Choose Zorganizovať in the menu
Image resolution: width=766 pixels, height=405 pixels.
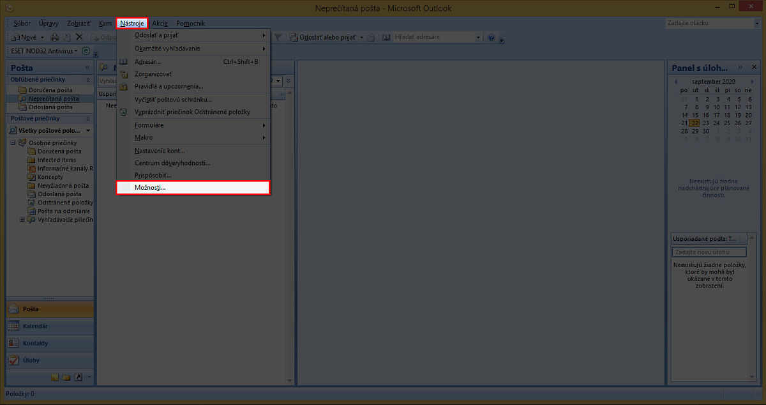(193, 74)
